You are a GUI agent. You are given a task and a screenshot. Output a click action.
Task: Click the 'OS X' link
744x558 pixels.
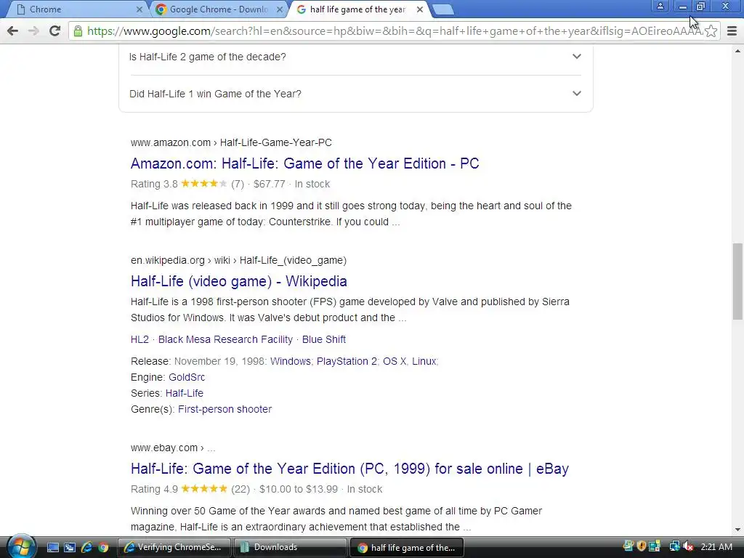(x=395, y=362)
